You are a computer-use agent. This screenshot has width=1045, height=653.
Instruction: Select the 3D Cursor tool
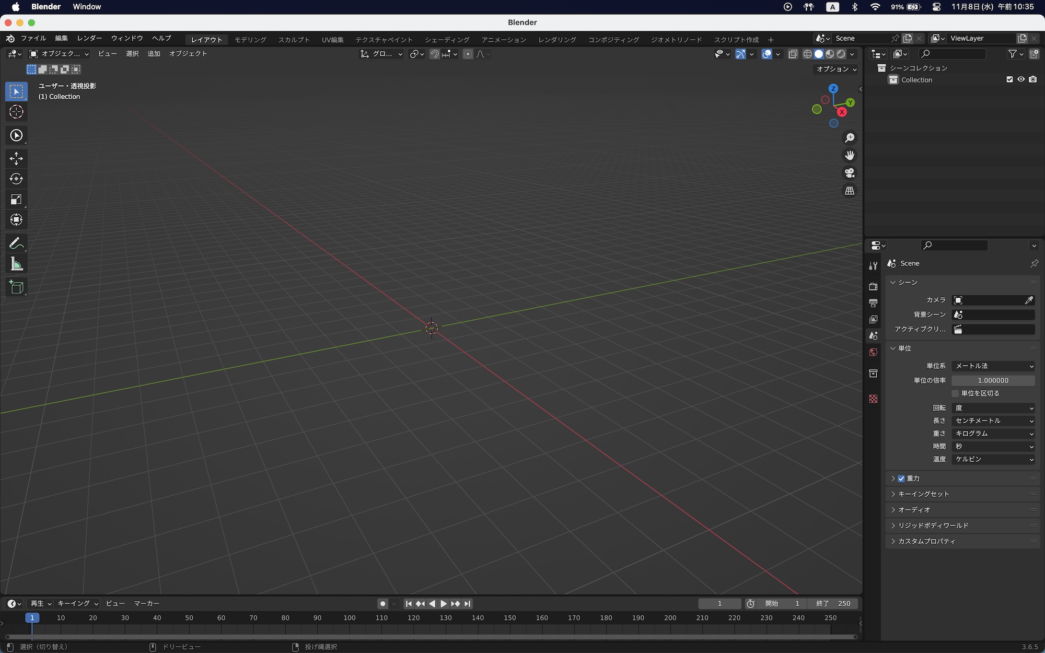(x=16, y=112)
